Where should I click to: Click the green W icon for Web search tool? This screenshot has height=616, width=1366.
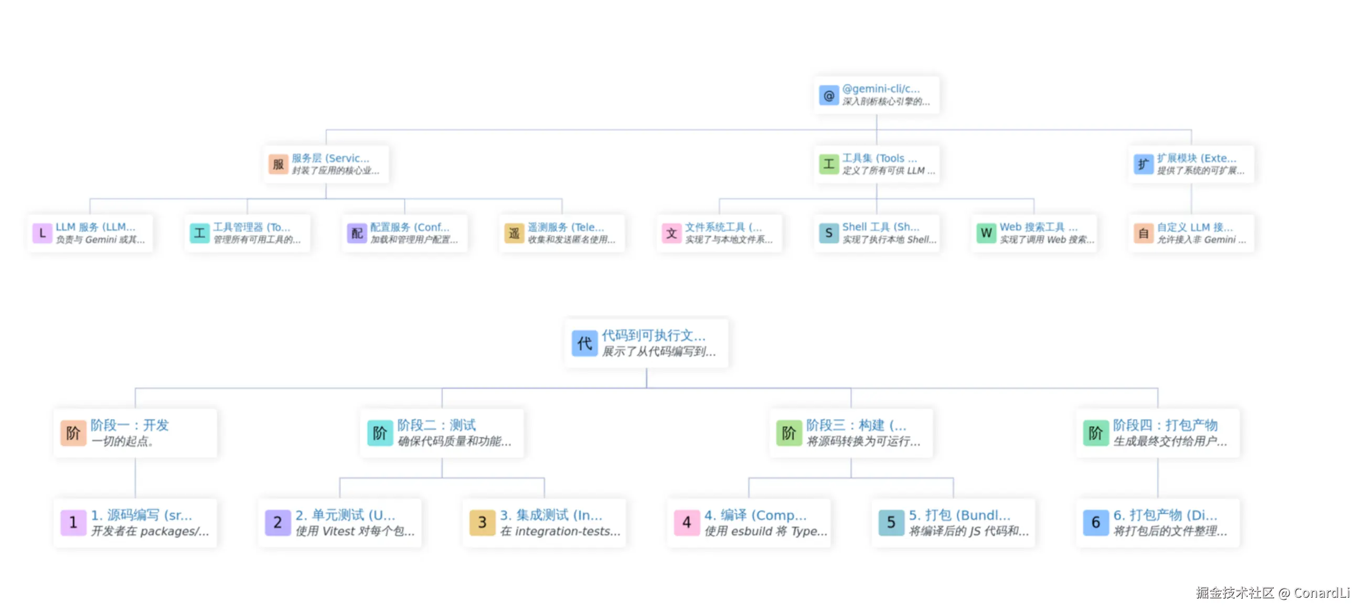[986, 233]
